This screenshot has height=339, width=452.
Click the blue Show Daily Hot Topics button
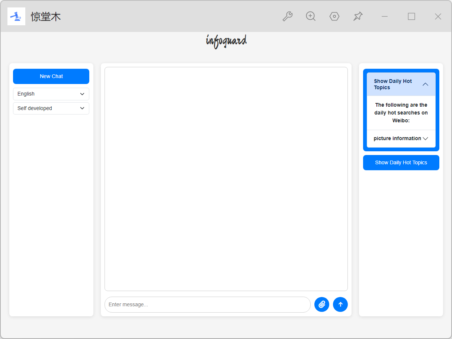pos(401,162)
